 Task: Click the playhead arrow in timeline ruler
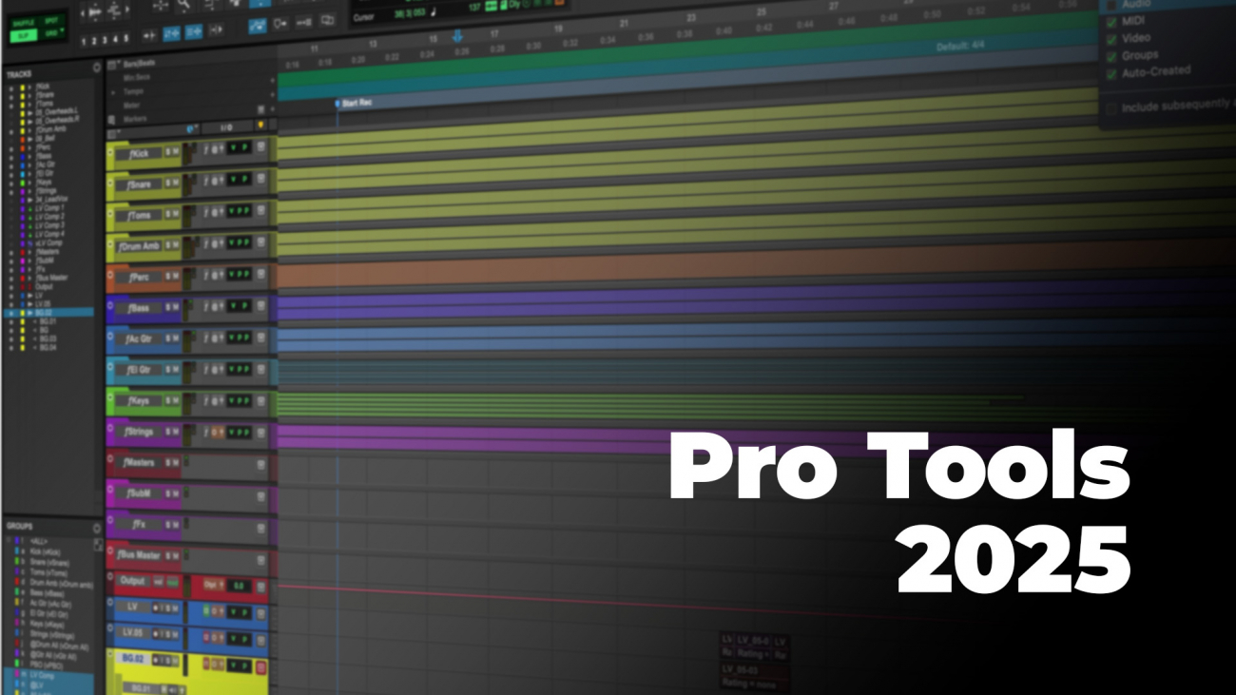point(457,36)
